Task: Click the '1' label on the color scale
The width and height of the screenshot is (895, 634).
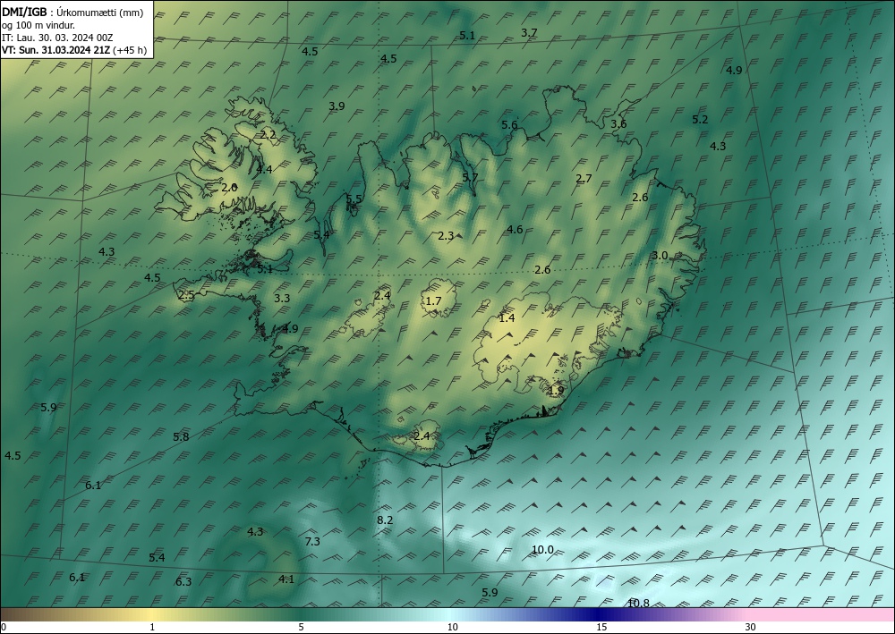Action: click(152, 627)
